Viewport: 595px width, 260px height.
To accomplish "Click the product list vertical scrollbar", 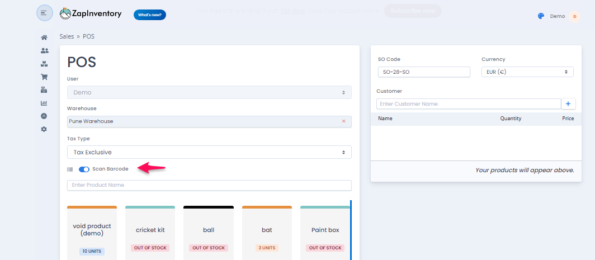I will coord(351,230).
